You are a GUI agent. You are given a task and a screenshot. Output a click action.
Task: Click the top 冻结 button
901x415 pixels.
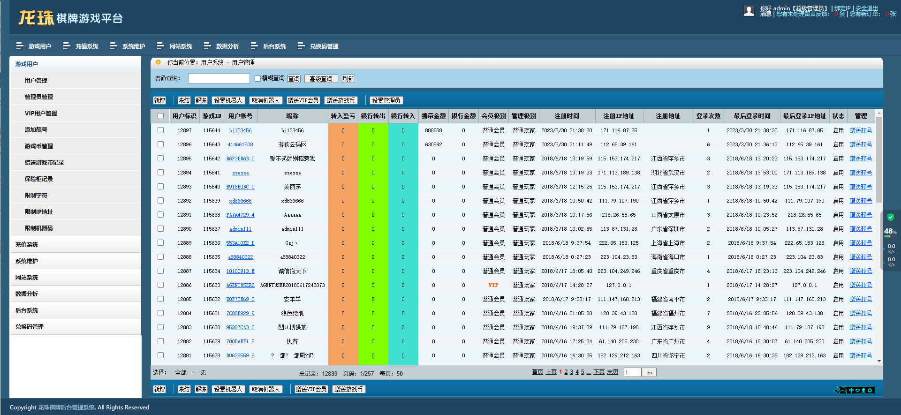184,100
